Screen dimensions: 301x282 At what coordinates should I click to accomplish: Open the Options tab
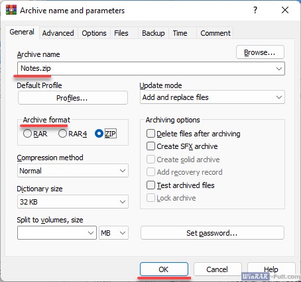click(94, 33)
